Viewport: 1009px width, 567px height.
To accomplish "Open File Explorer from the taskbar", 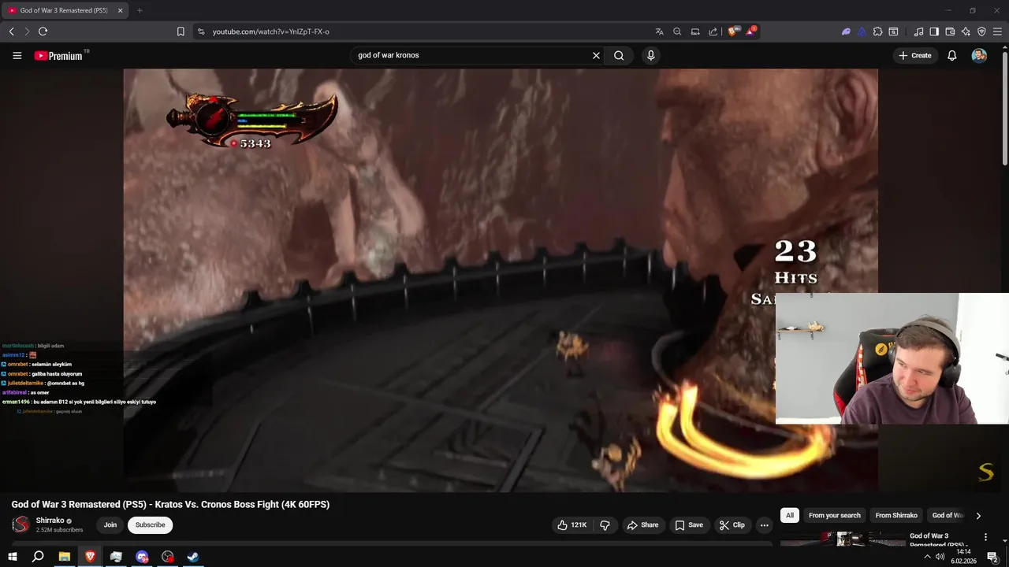I will pos(64,557).
